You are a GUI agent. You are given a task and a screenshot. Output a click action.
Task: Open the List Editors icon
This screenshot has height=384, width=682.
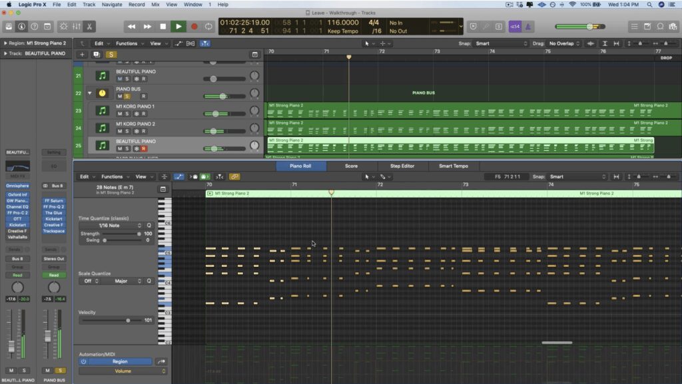[x=635, y=27]
